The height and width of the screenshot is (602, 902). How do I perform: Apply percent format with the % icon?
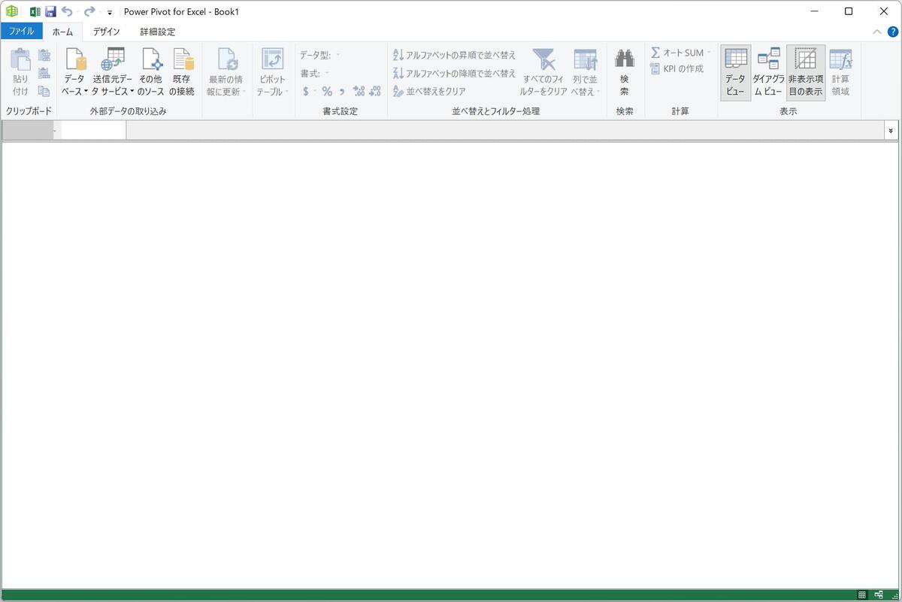327,91
